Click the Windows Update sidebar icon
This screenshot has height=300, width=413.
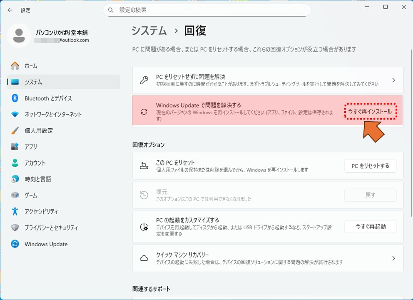tap(15, 244)
